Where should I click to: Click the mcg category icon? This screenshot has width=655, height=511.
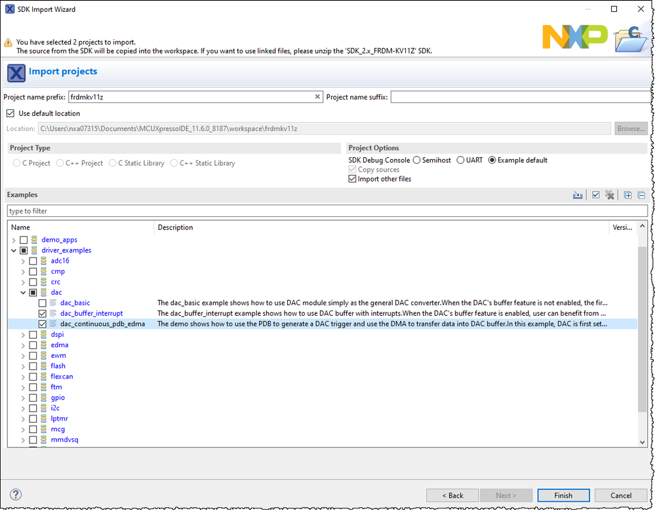click(43, 429)
